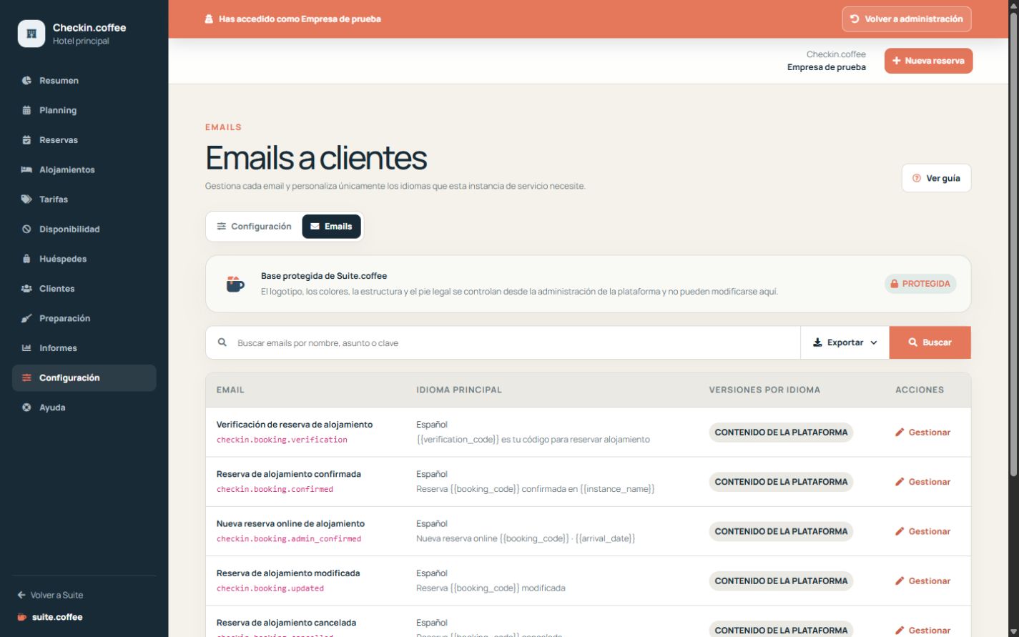This screenshot has height=637, width=1019.
Task: Click the orange Buscar button
Action: 930,343
